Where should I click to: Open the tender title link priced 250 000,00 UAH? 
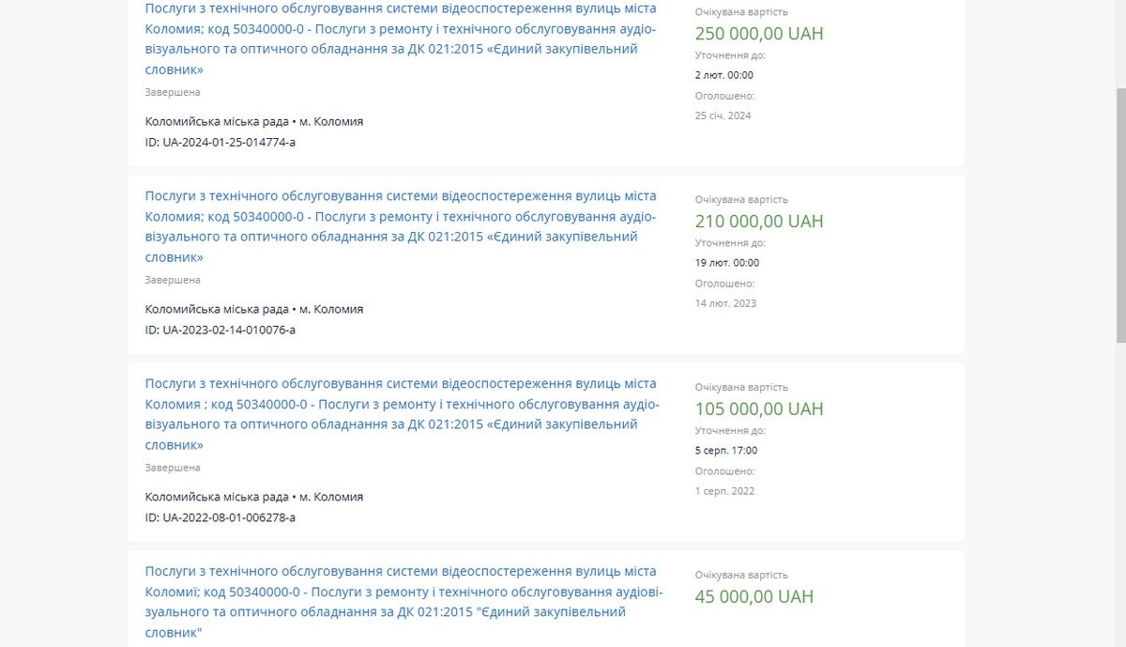[x=401, y=28]
